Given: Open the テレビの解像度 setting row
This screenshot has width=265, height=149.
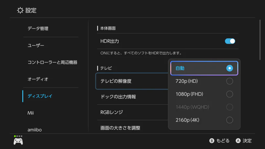Looking at the screenshot, I should (x=132, y=81).
